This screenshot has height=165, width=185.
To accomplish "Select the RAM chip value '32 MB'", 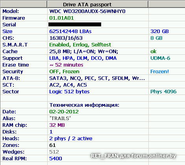I will coord(57,125).
